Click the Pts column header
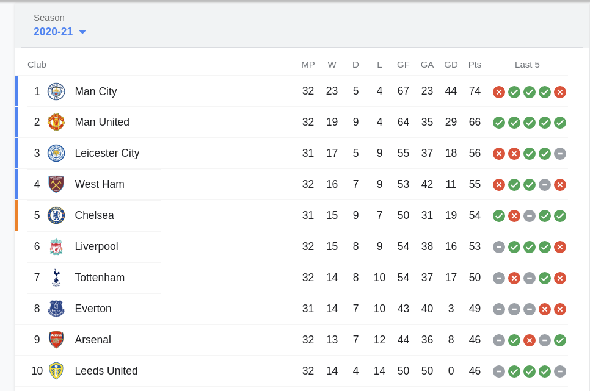Image resolution: width=590 pixels, height=391 pixels. point(475,65)
